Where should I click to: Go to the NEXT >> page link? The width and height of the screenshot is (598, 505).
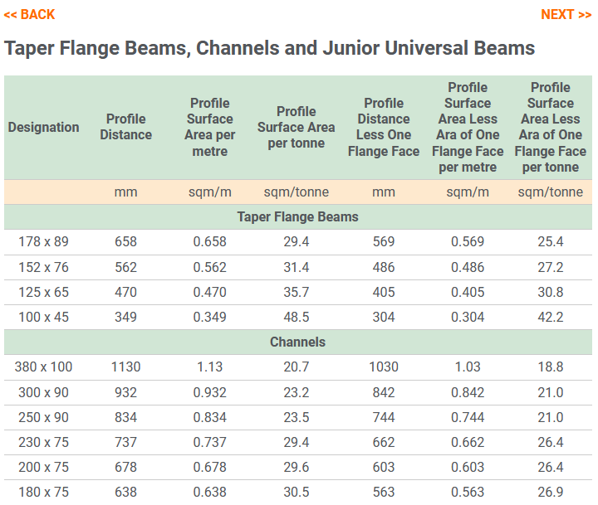(x=566, y=14)
